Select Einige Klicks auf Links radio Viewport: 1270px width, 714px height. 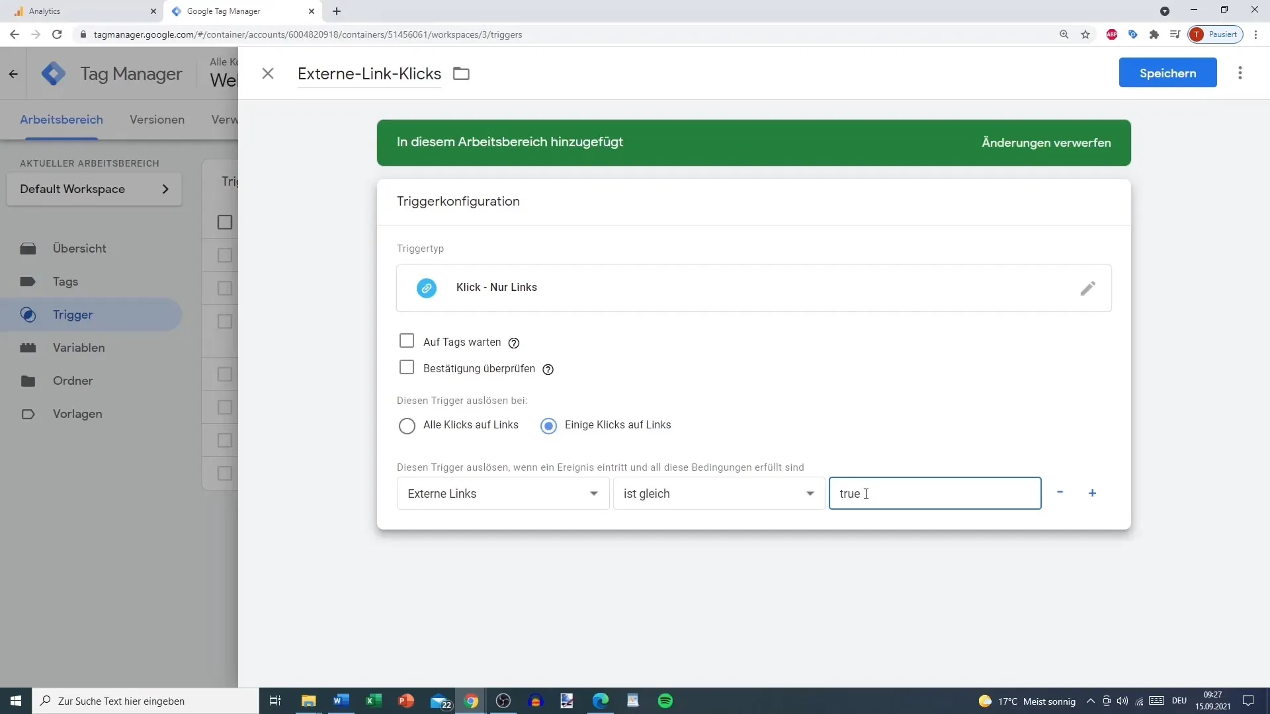548,425
